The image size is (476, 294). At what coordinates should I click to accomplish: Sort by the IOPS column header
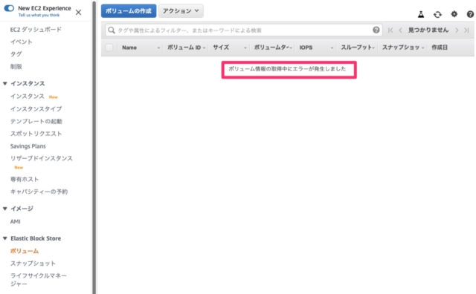click(x=306, y=48)
